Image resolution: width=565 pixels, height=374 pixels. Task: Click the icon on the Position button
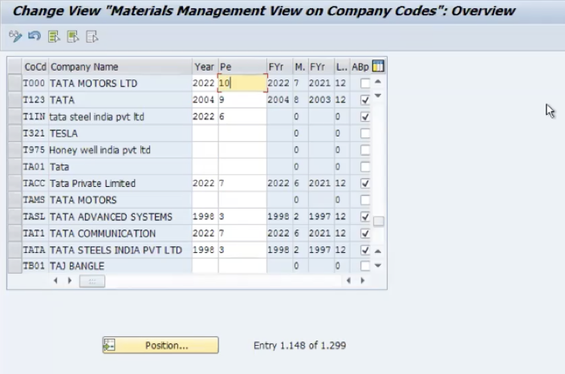click(109, 345)
